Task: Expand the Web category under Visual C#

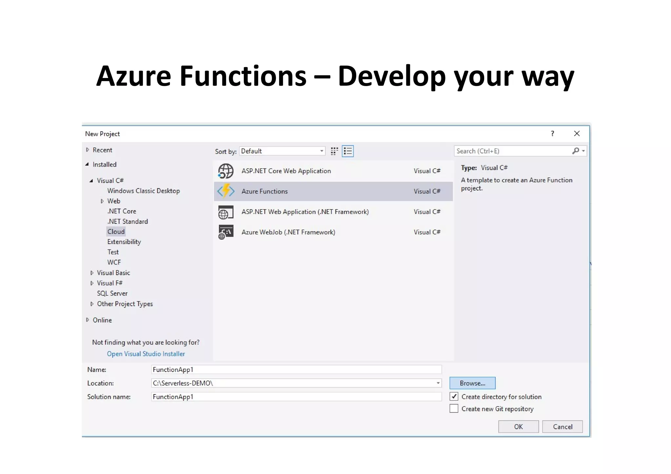Action: [x=102, y=201]
